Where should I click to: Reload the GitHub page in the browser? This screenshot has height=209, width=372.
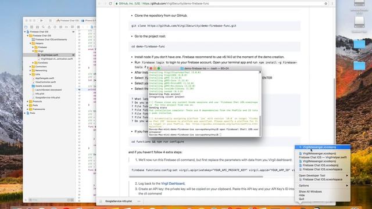click(x=110, y=3)
